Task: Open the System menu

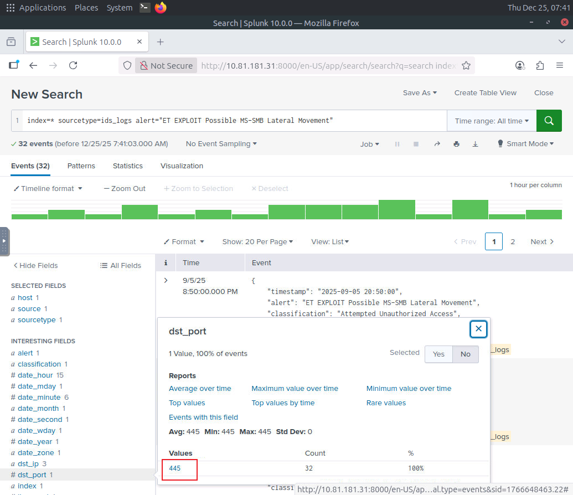Action: tap(120, 8)
